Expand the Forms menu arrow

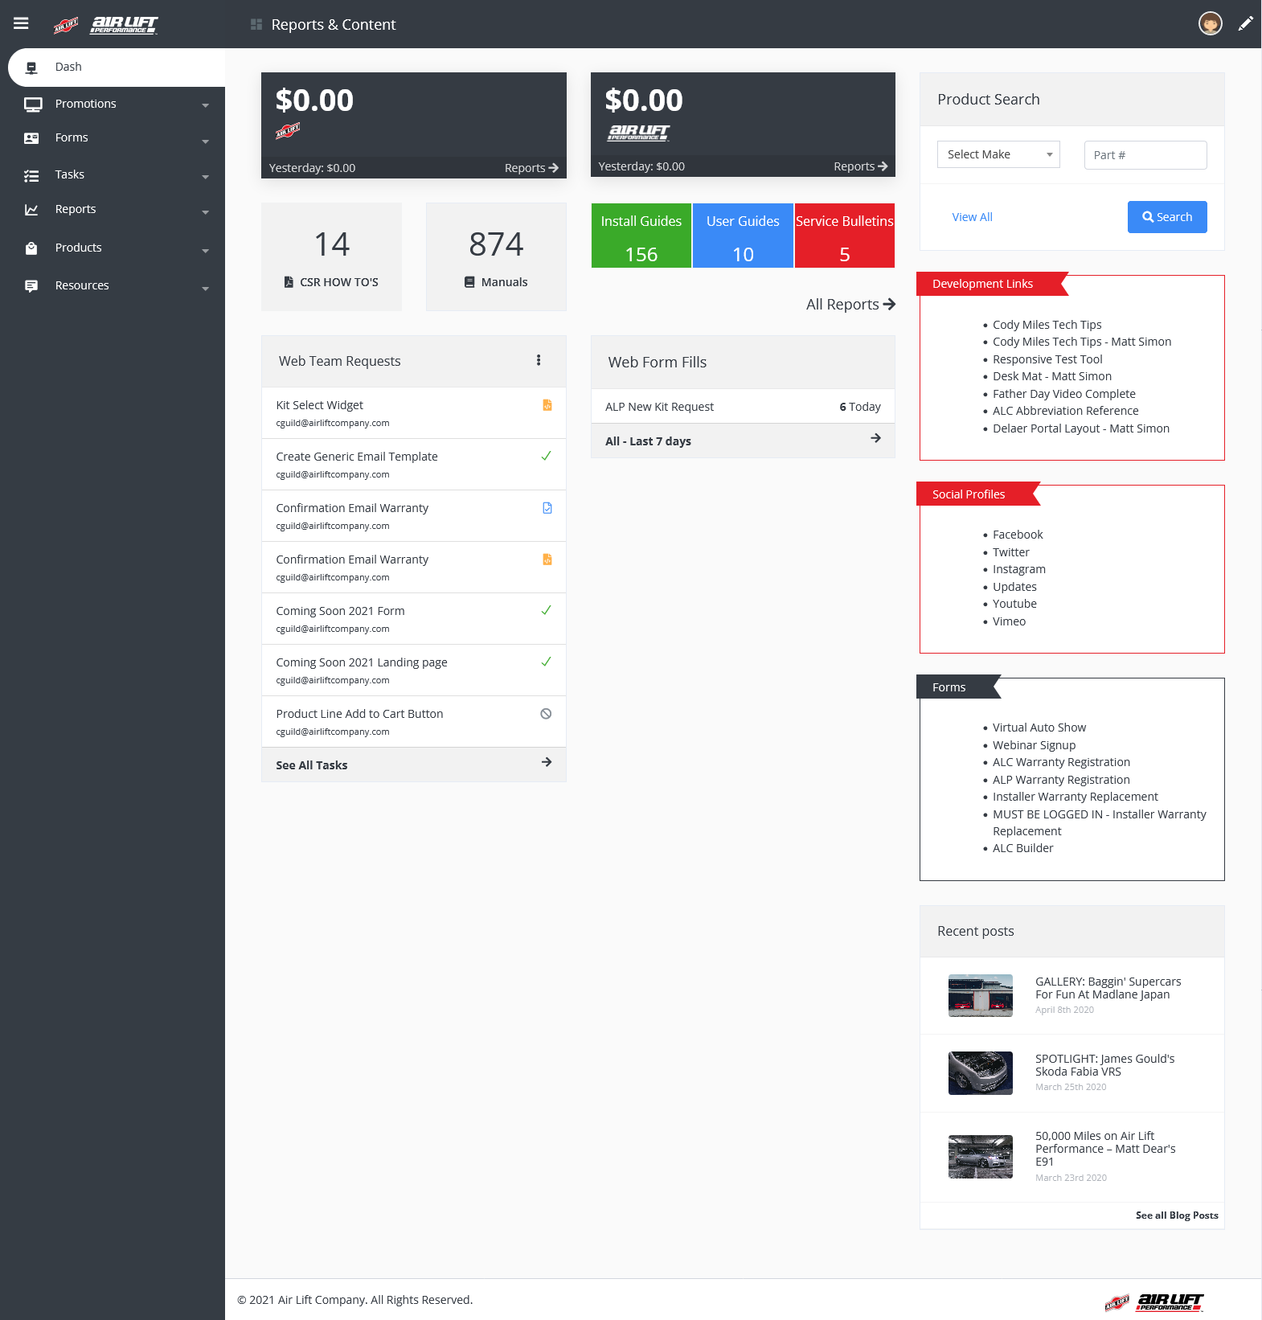[x=206, y=141]
